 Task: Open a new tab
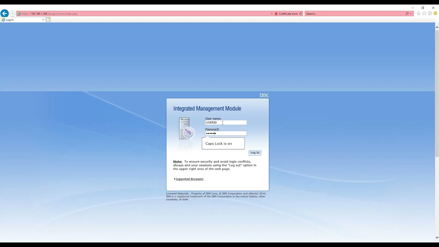coord(48,20)
